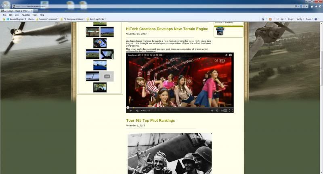Viewport: 323px width, 174px height.
Task: Go to the home page icon
Action: (312, 6)
